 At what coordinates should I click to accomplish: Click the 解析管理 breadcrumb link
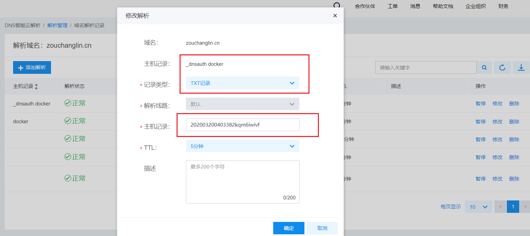[57, 26]
